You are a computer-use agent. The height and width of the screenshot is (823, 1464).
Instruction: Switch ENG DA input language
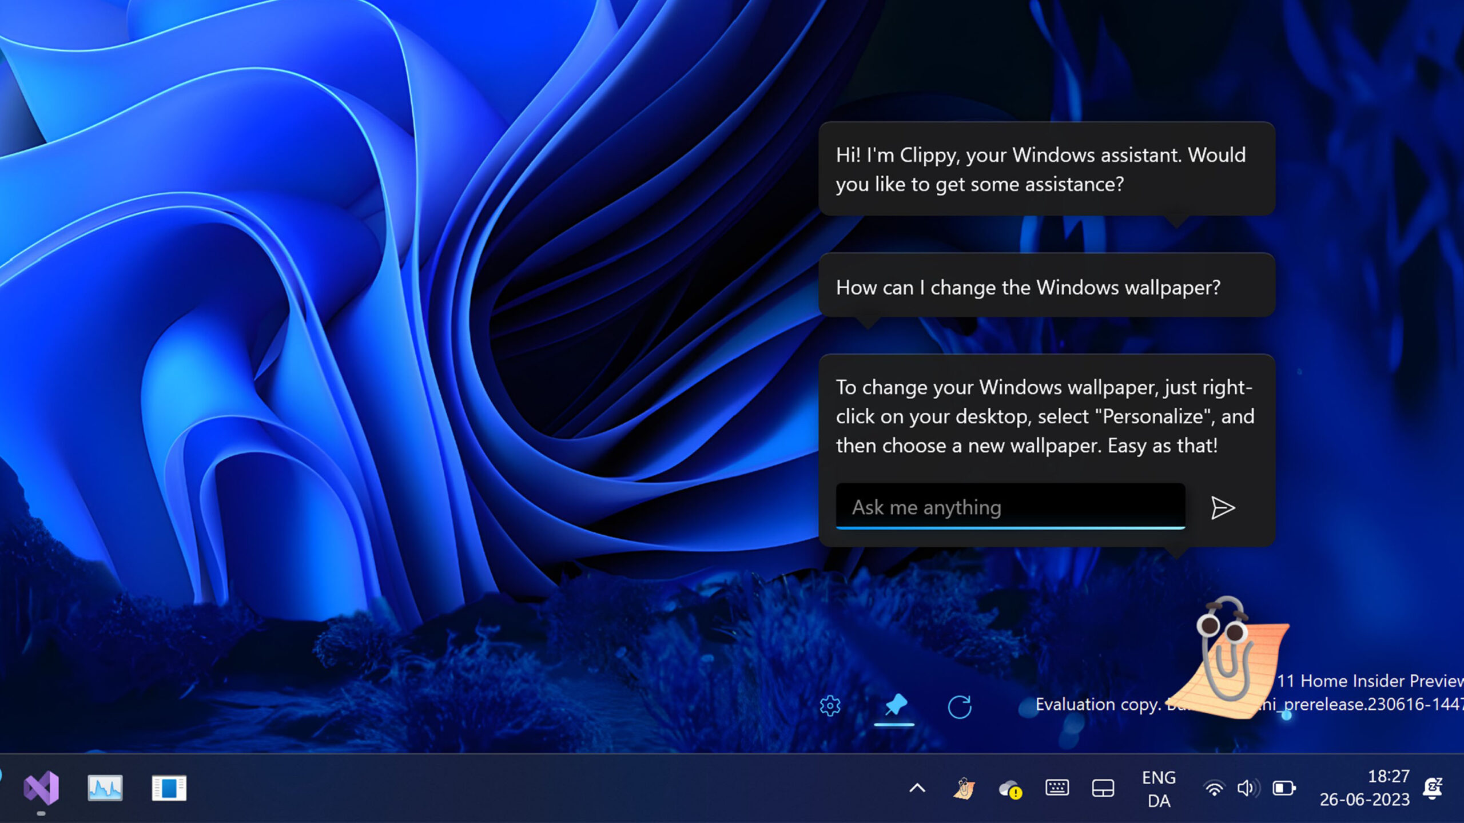1159,789
